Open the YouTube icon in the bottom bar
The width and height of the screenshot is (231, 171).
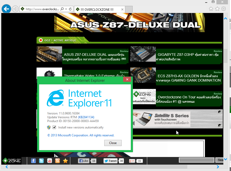[x=50, y=161]
